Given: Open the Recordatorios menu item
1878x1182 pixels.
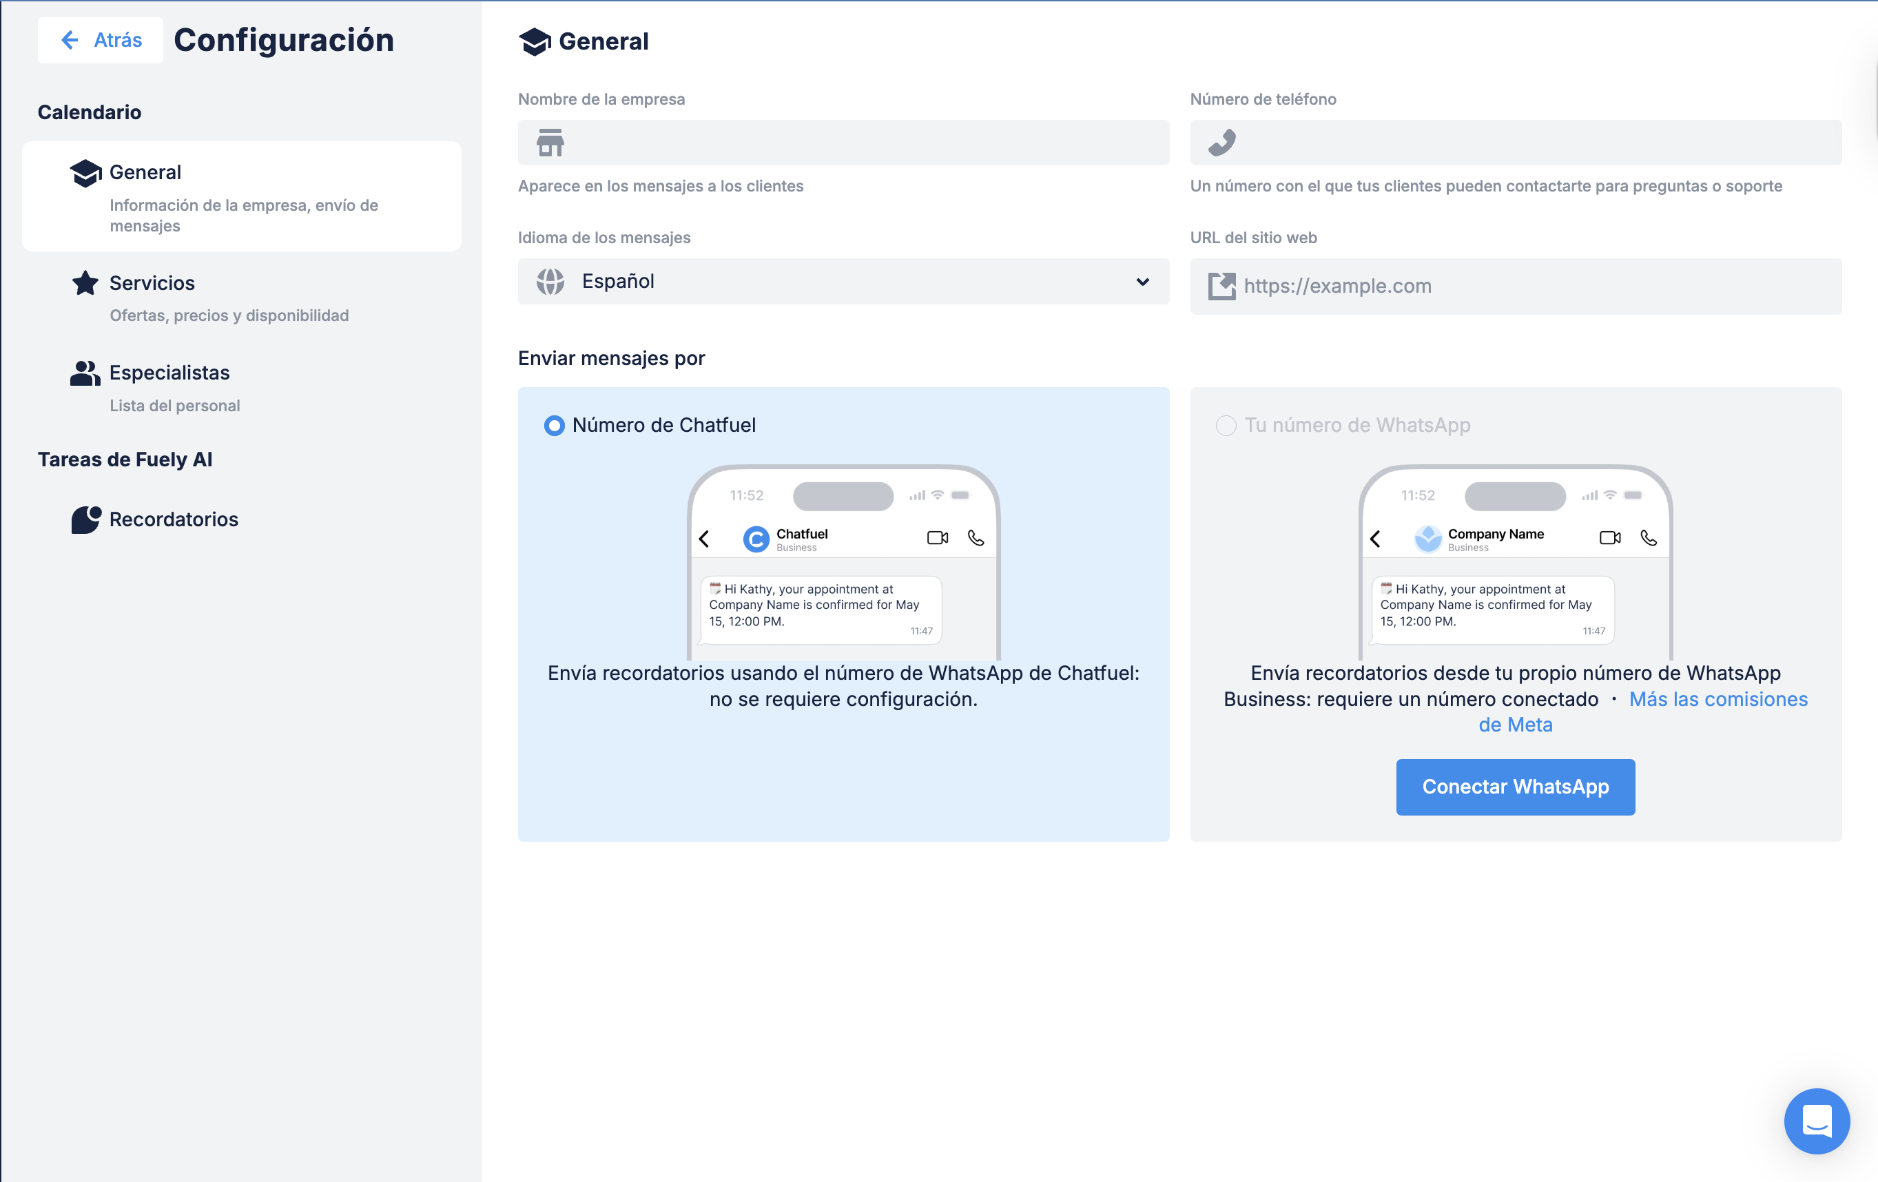Looking at the screenshot, I should tap(173, 519).
